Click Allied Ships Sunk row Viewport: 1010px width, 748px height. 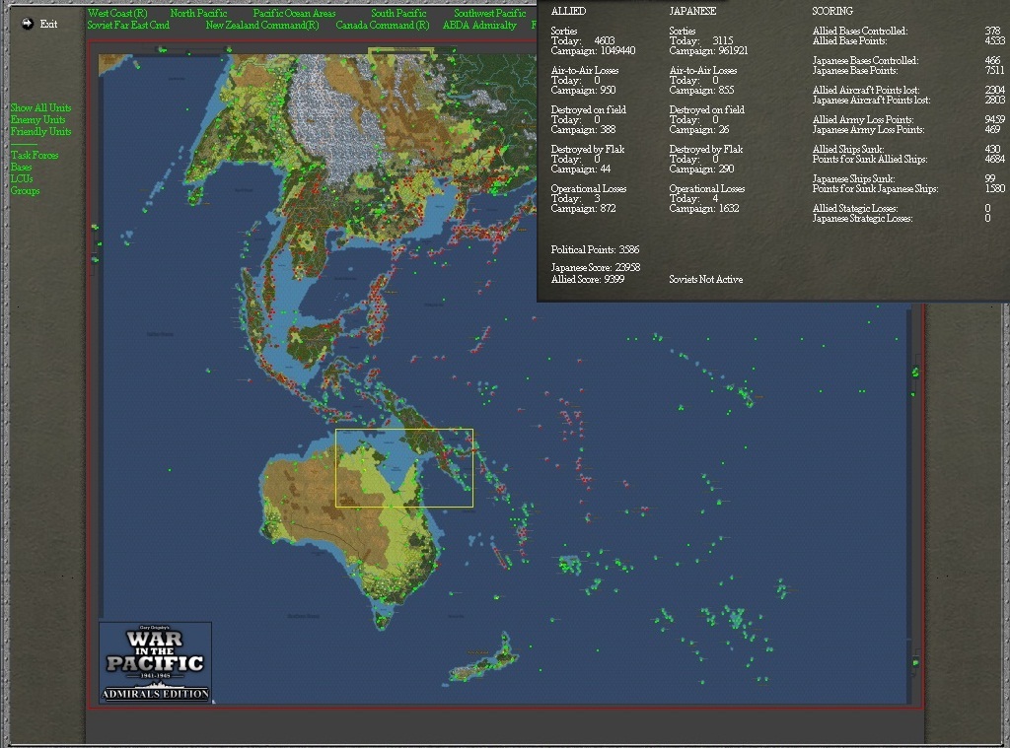coord(908,150)
